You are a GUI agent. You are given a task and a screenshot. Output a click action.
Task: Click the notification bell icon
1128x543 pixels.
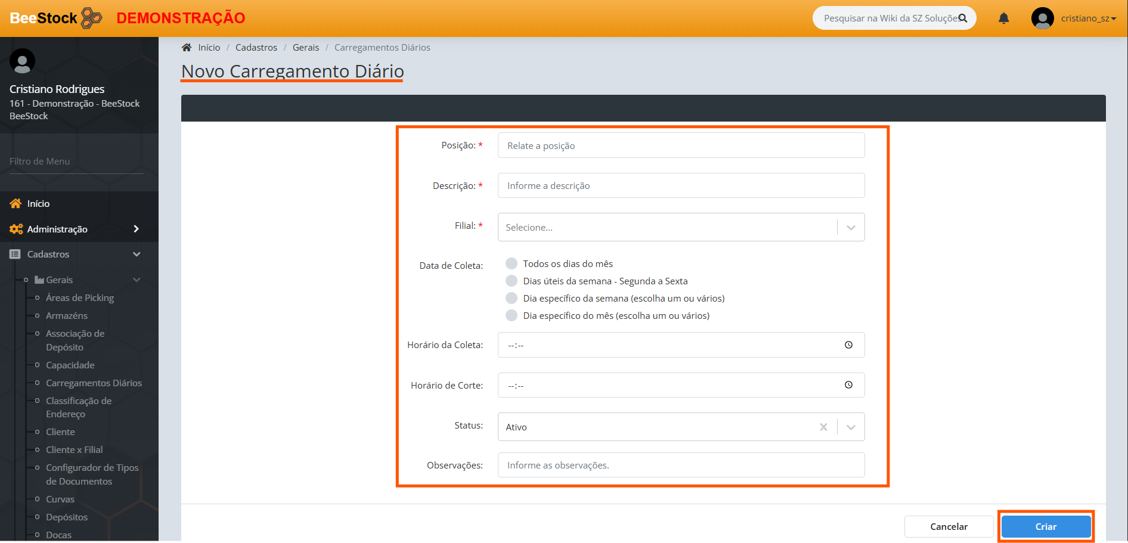pyautogui.click(x=1004, y=18)
